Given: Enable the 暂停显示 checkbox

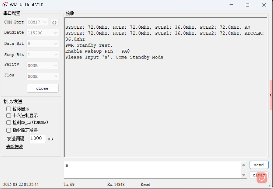Looking at the screenshot, I should [9, 109].
